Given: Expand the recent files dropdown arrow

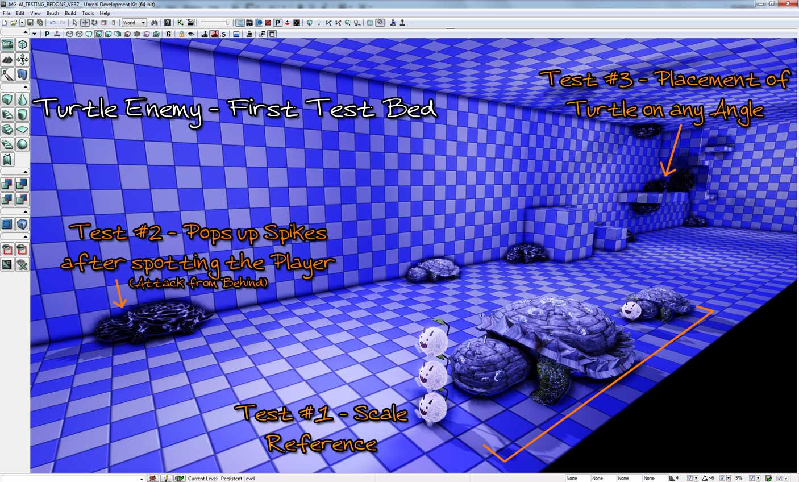Looking at the screenshot, I should [x=22, y=23].
